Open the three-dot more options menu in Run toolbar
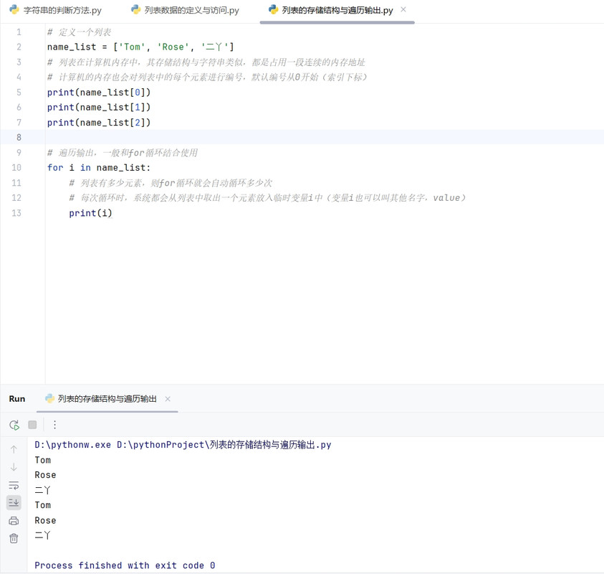 54,425
